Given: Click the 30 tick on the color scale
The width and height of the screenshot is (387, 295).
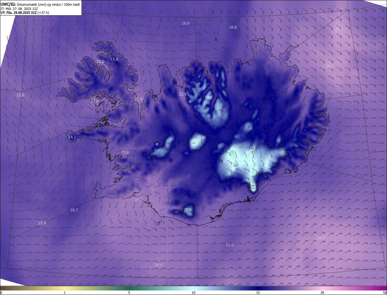Looking at the screenshot, I should point(322,293).
